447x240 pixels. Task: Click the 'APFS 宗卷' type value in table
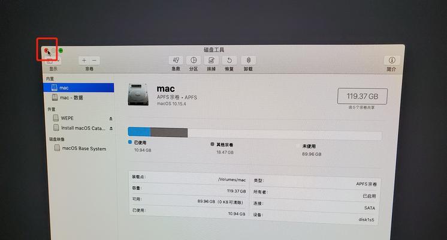click(x=366, y=184)
